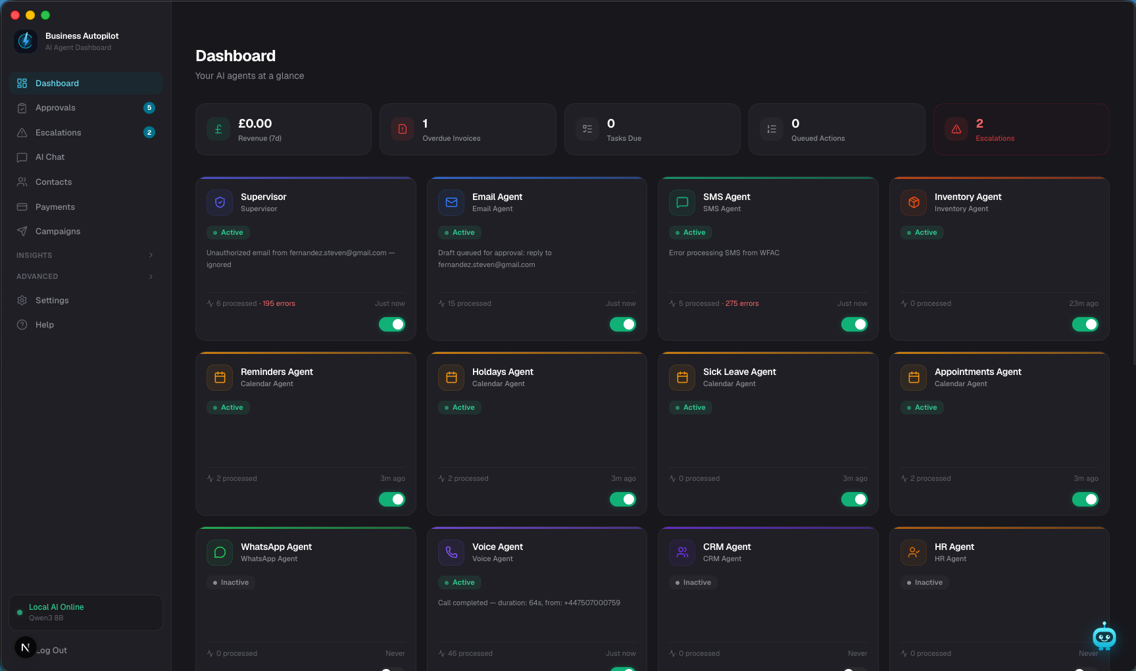Click the Queued Actions list icon

(x=772, y=130)
